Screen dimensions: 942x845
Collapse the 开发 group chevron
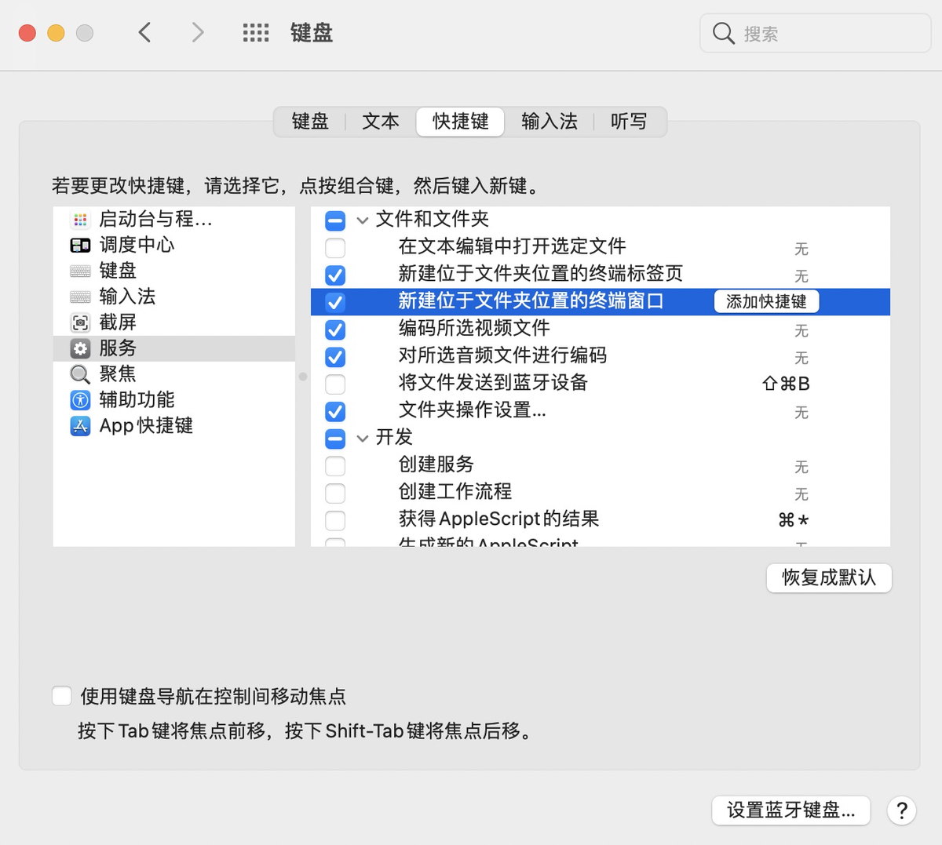click(x=363, y=439)
